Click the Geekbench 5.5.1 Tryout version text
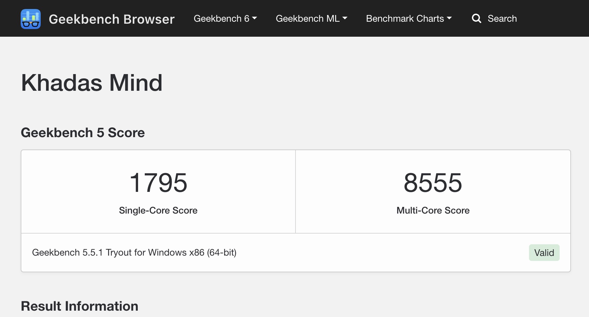This screenshot has height=317, width=589. point(134,253)
